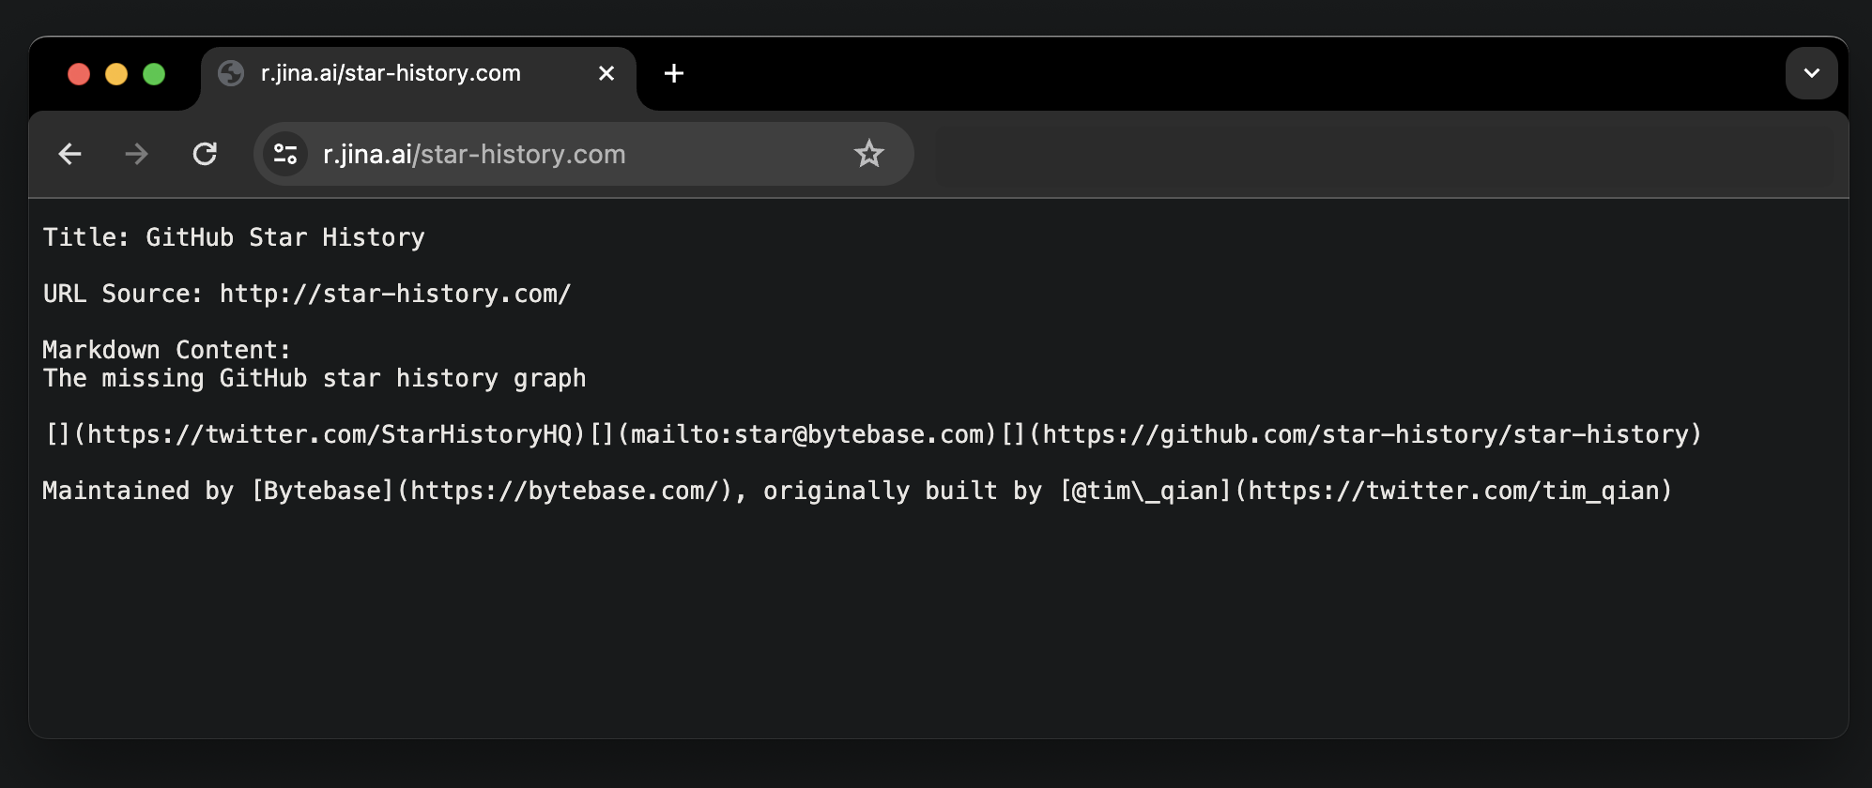The image size is (1872, 788).
Task: Click the twitter.com/tim_qian URL text
Action: click(1455, 491)
